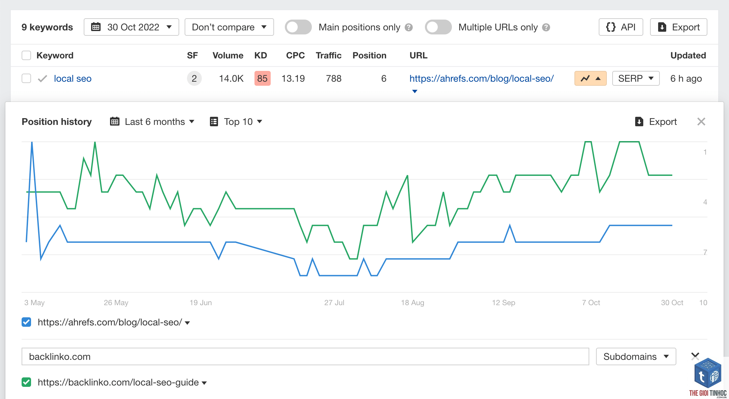Screen dimensions: 729x399
Task: Export the position history chart
Action: point(656,122)
